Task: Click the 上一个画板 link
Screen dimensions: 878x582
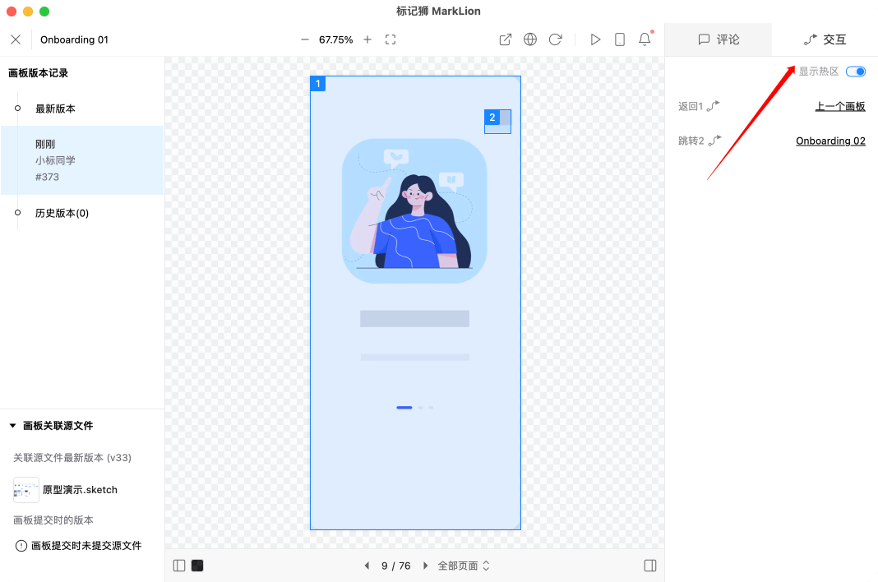Action: point(840,106)
